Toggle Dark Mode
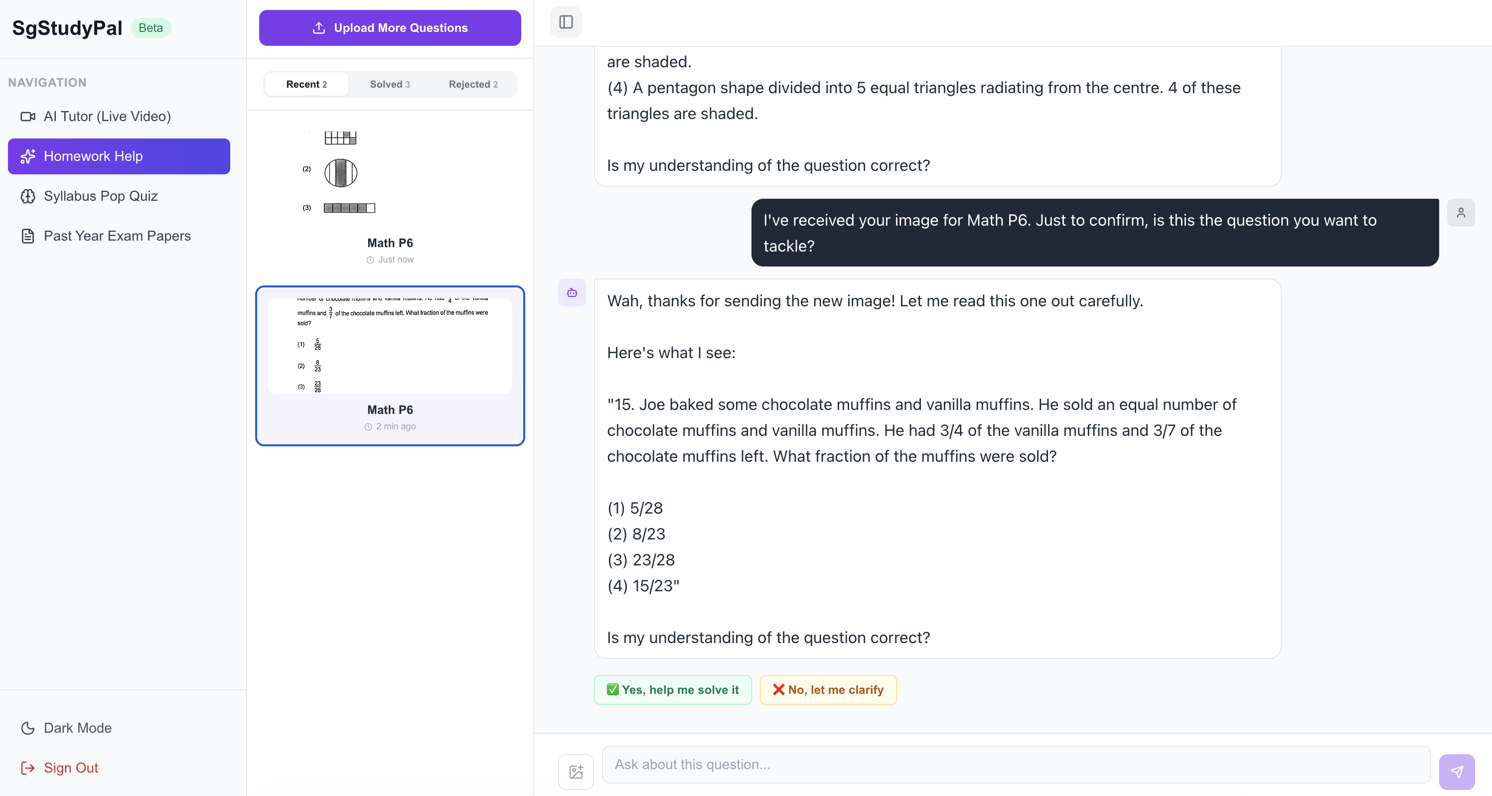This screenshot has width=1492, height=796. pyautogui.click(x=78, y=728)
